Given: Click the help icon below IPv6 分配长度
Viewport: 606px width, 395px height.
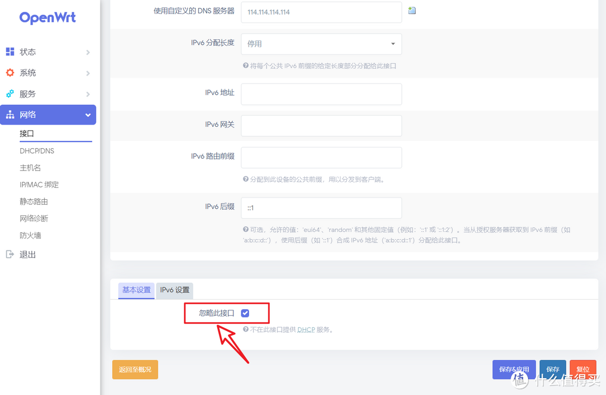Looking at the screenshot, I should (x=245, y=66).
